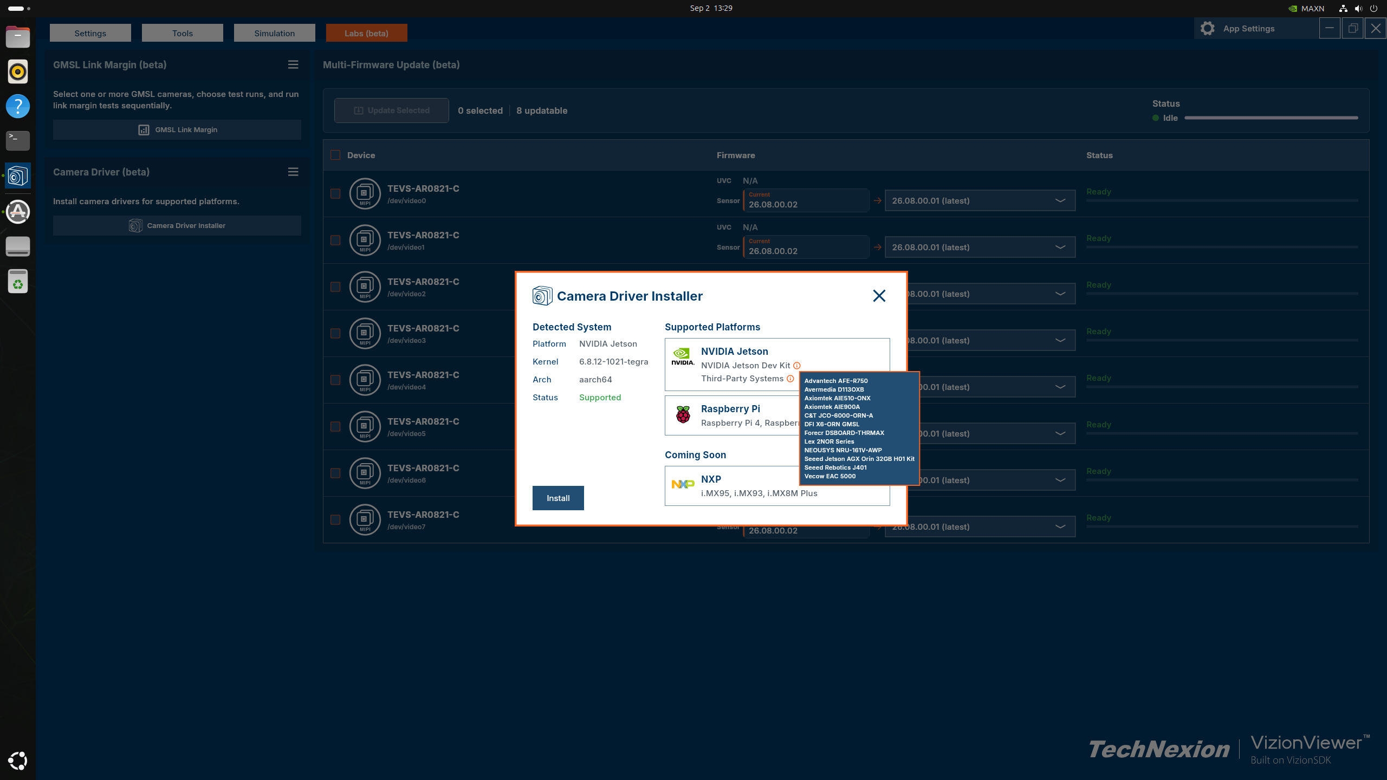The height and width of the screenshot is (780, 1387).
Task: Click the progress bar for /dev/video1 row
Action: click(1222, 248)
